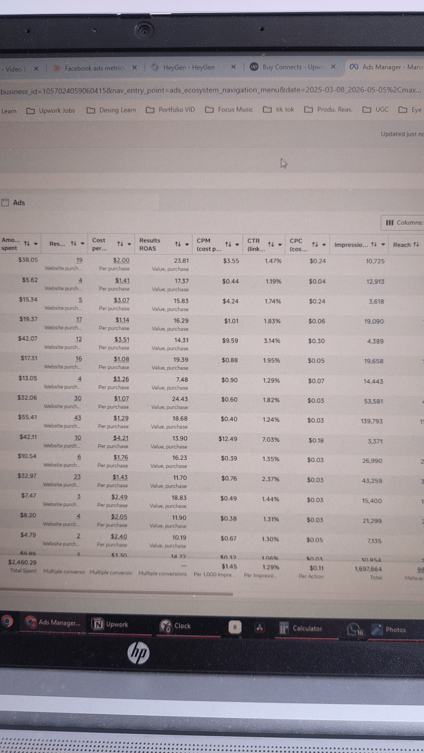Open Impressions column dropdown arrow
The width and height of the screenshot is (424, 753).
click(x=383, y=245)
